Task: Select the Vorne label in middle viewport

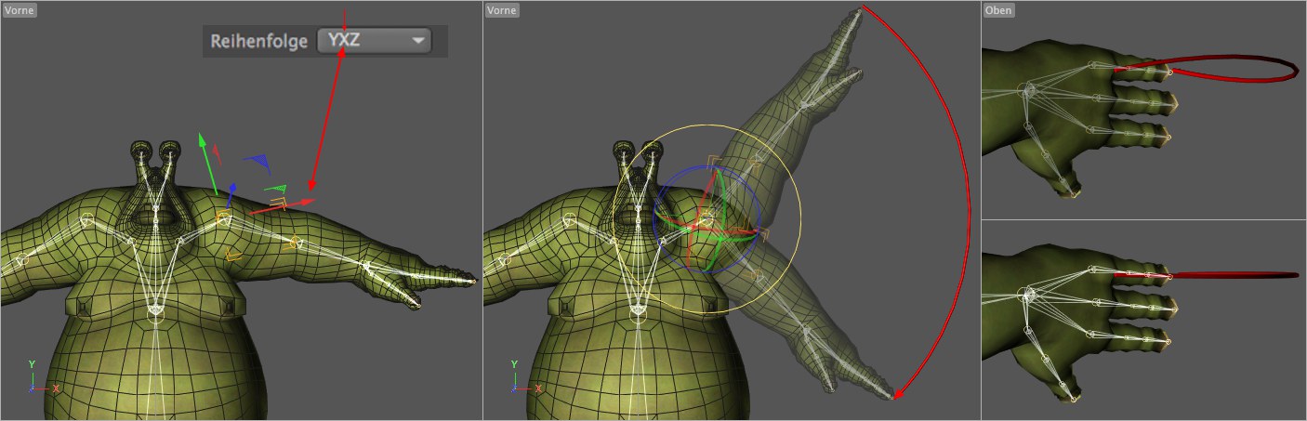Action: [502, 9]
